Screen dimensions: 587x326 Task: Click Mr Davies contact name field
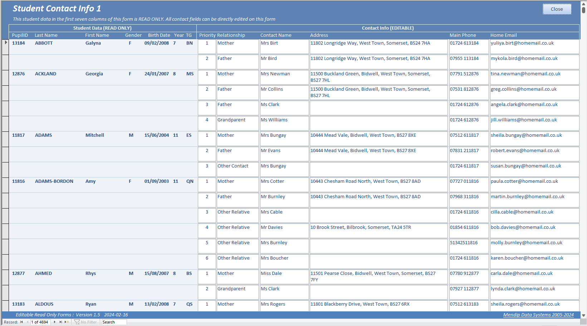click(284, 231)
